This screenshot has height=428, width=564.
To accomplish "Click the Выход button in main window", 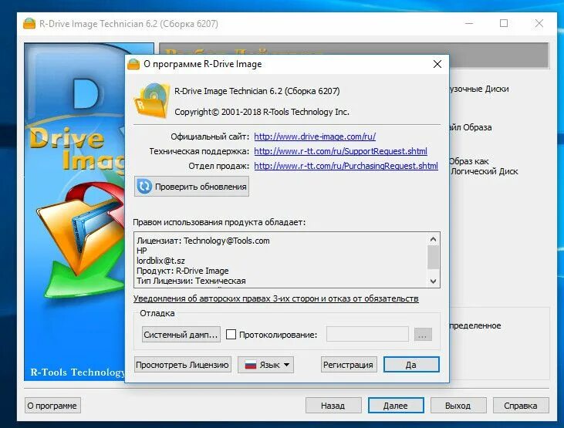I will [x=458, y=406].
